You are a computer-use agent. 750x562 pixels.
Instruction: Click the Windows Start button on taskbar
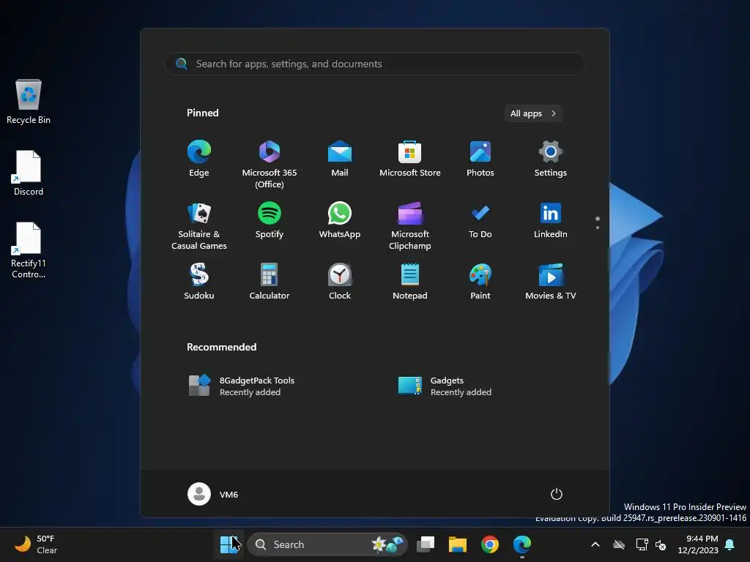pos(229,544)
